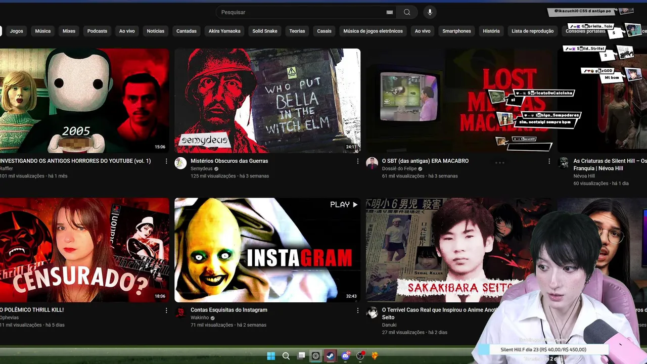Image resolution: width=647 pixels, height=364 pixels.
Task: Select the Akira Yamaoka filter chip
Action: pyautogui.click(x=224, y=31)
